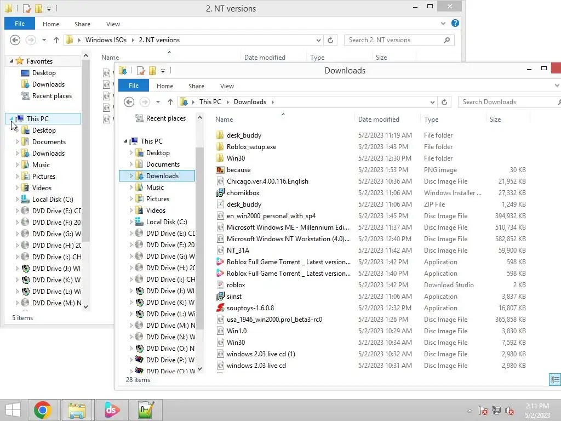This screenshot has height=421, width=561.
Task: Select the en_win2000_personal_with_sp4 file
Action: click(x=271, y=216)
